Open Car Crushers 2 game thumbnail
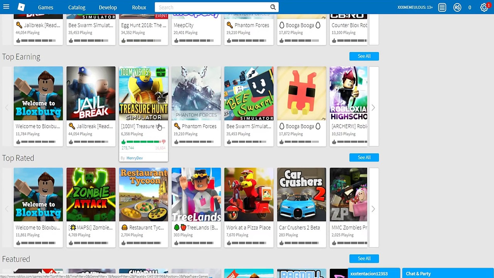The height and width of the screenshot is (278, 494). 301,195
